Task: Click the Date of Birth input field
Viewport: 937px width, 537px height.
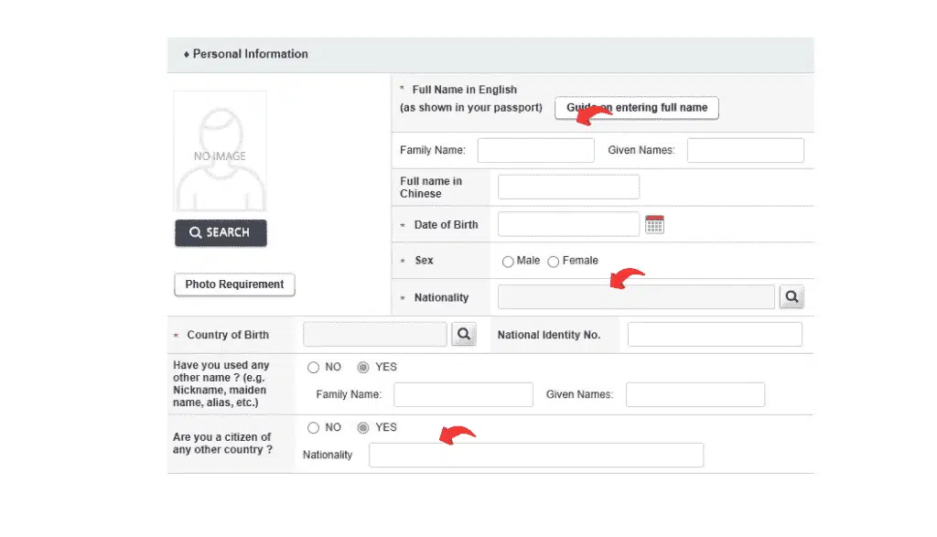Action: 568,224
